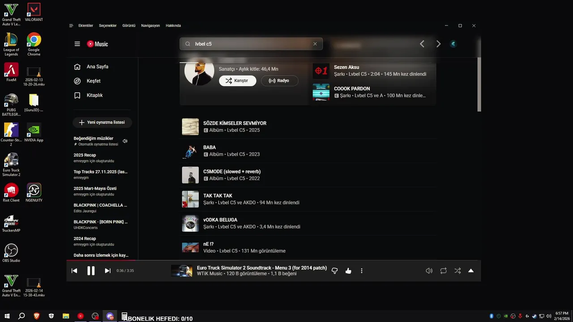This screenshot has width=573, height=322.
Task: Click the search field containing lvbel c5
Action: click(x=251, y=44)
